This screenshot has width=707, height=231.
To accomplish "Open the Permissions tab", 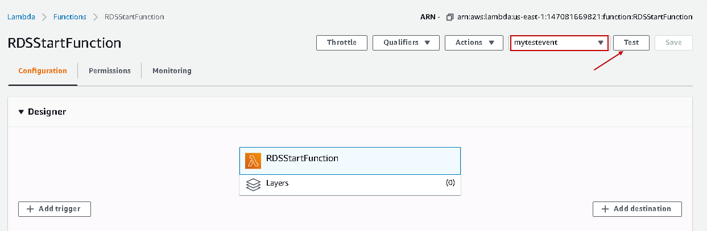I will click(x=110, y=71).
